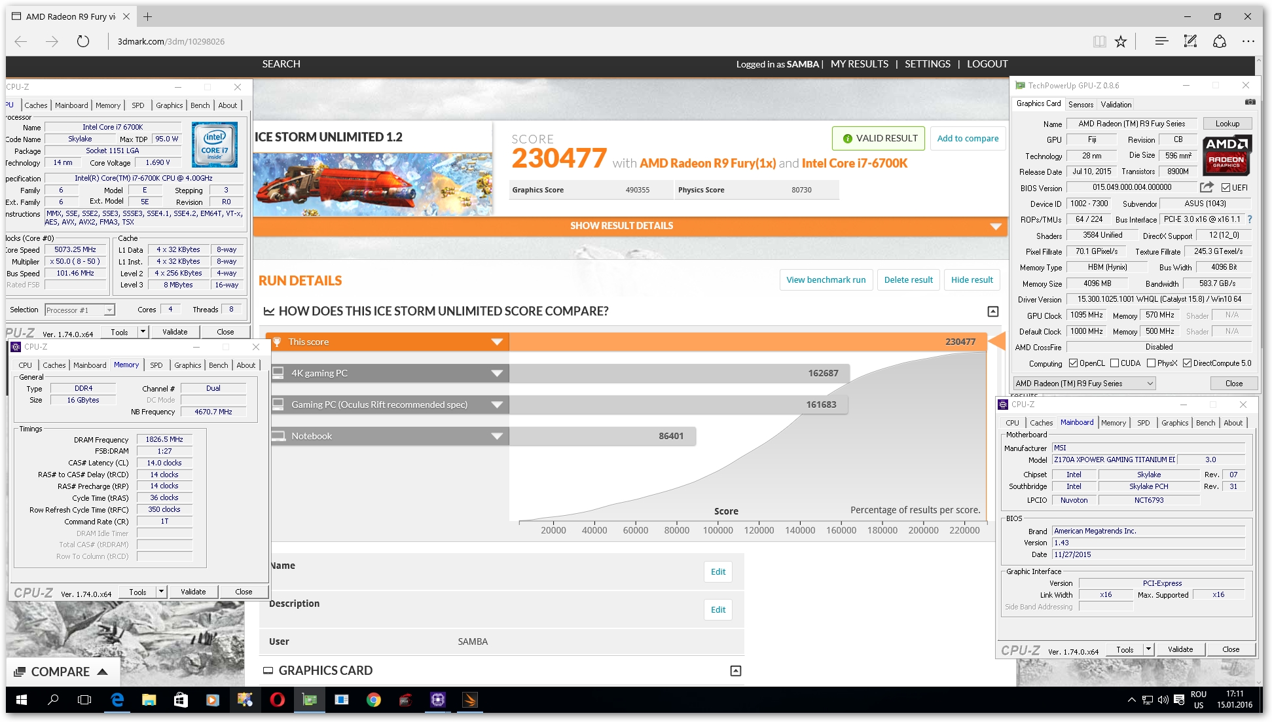Add page to favorites with star icon
1272x722 pixels.
click(x=1121, y=41)
